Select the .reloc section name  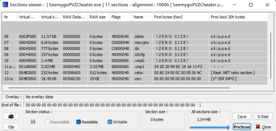(139, 73)
